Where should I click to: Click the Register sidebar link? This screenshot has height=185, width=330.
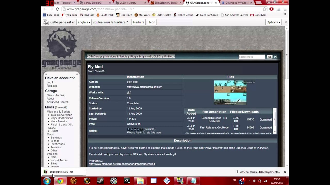click(x=52, y=86)
